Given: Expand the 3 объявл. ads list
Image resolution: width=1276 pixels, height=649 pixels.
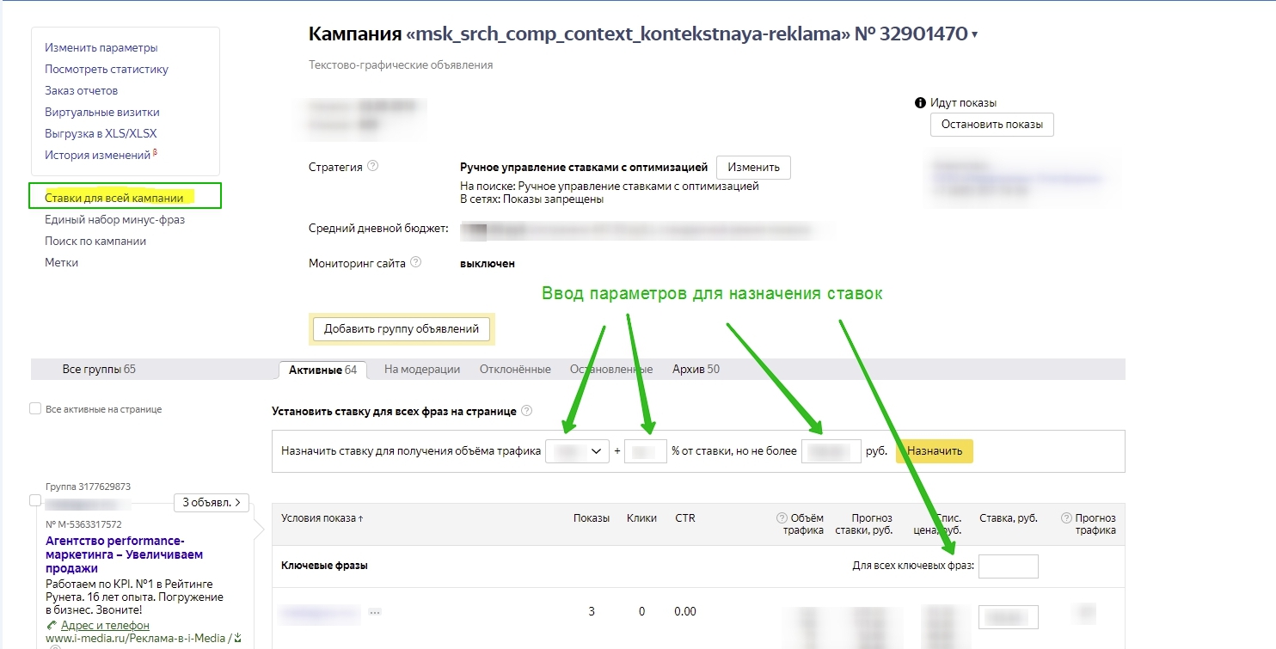Looking at the screenshot, I should coord(212,503).
